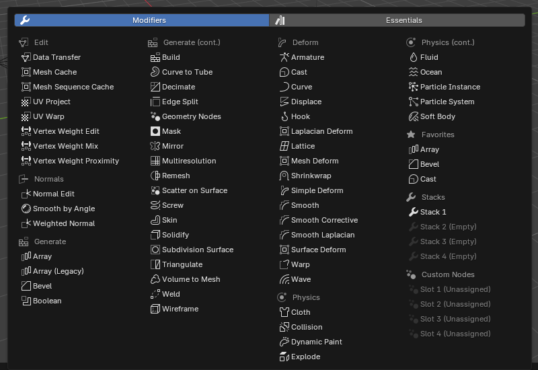
Task: Switch to the Essentials tab
Action: pos(397,20)
